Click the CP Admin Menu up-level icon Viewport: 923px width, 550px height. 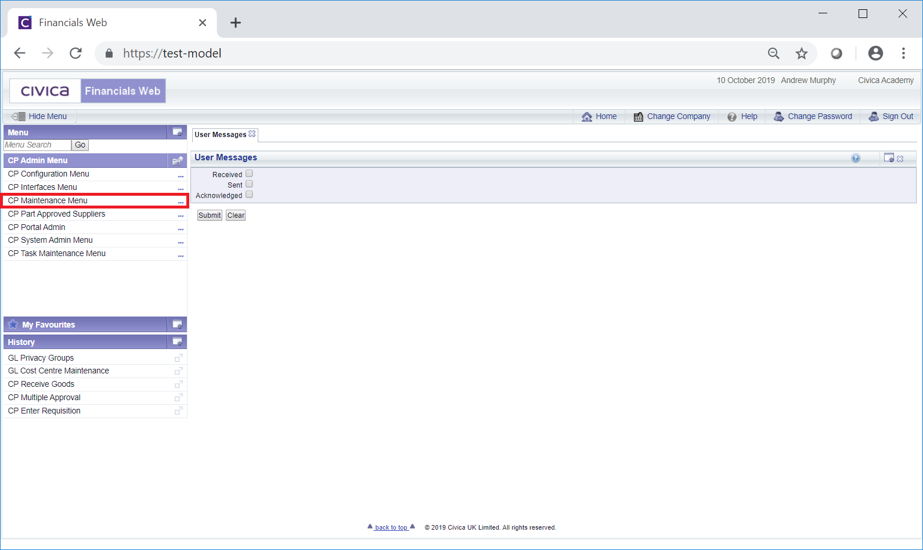point(178,160)
